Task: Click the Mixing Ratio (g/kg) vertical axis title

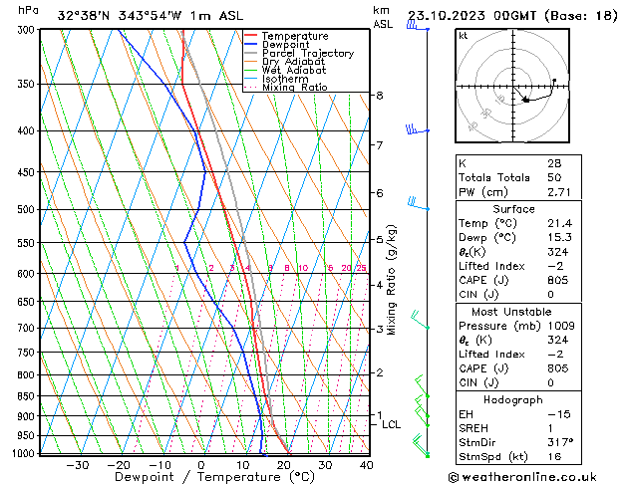Action: click(x=392, y=280)
